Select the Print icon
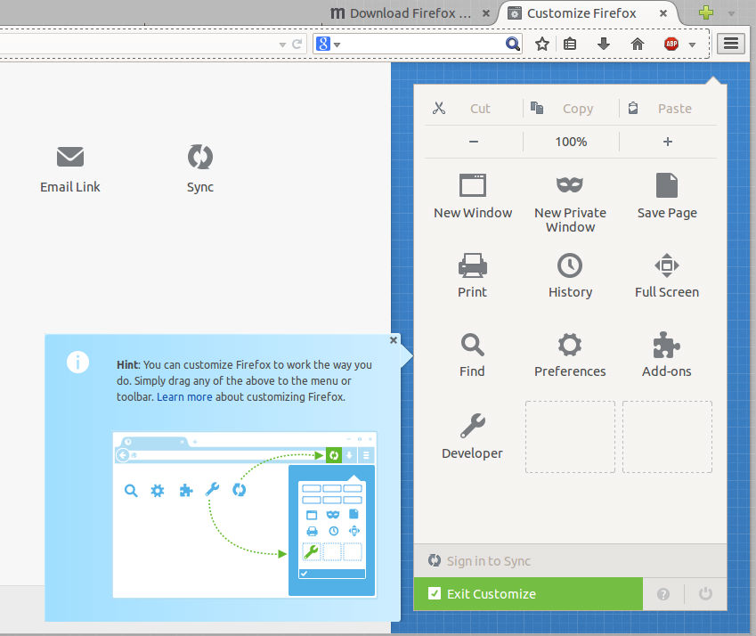756x636 pixels. [472, 265]
